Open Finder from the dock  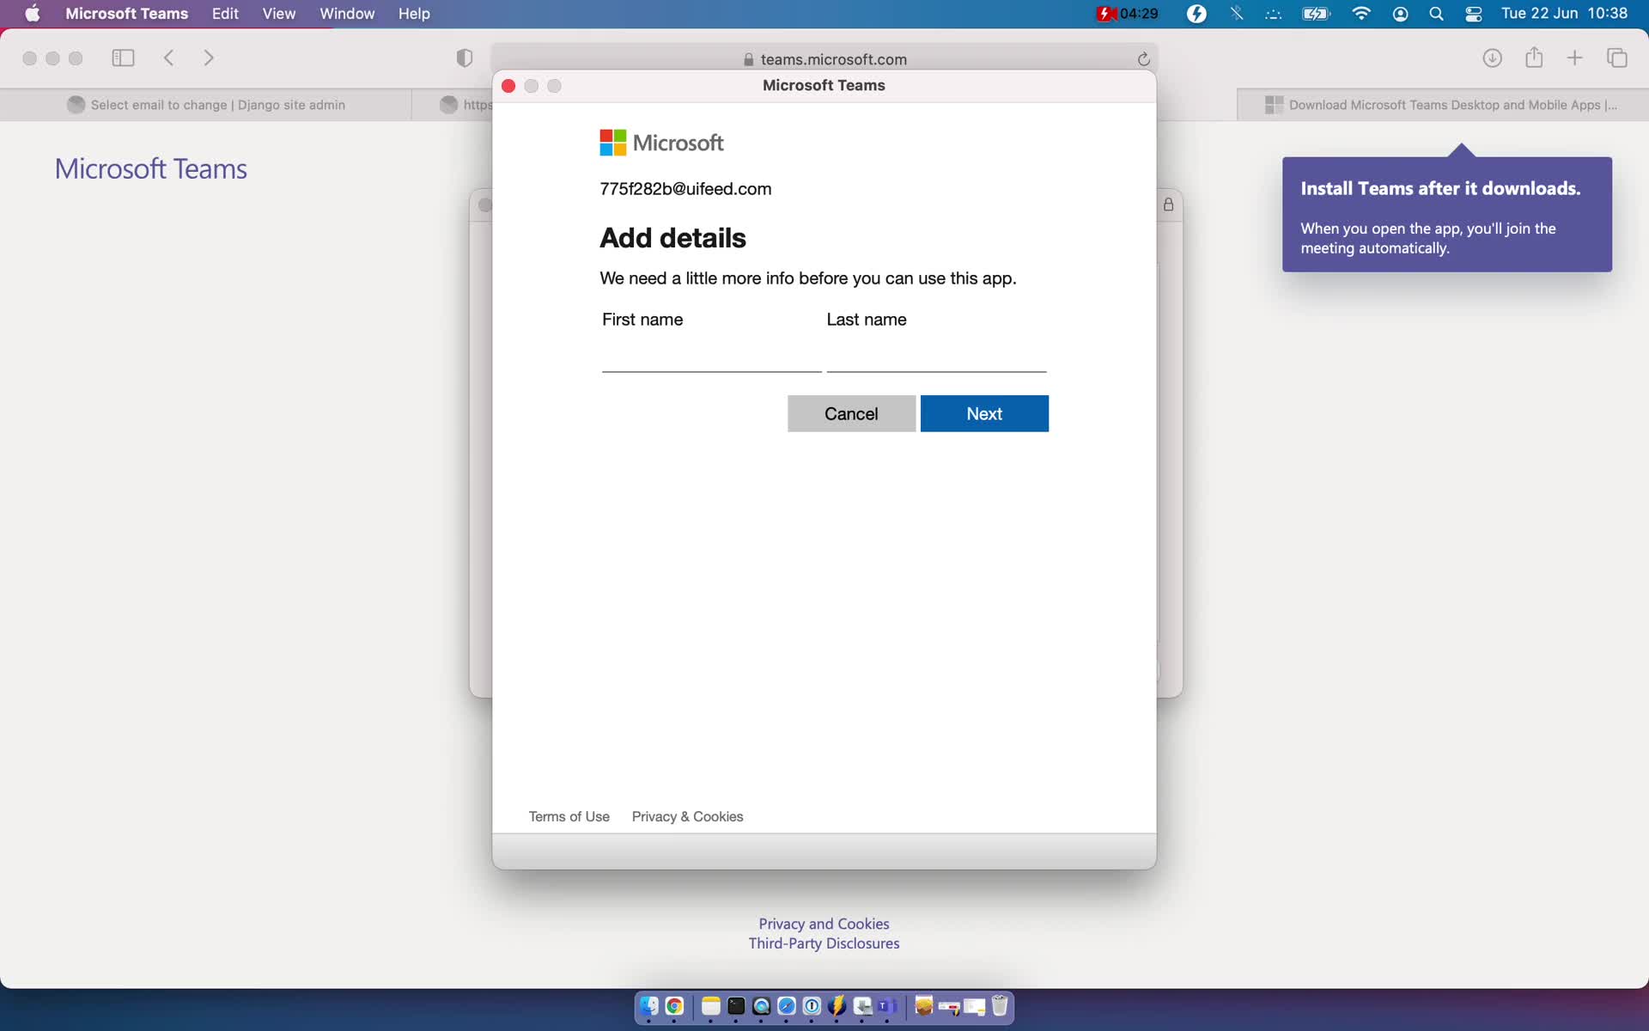click(x=650, y=1006)
